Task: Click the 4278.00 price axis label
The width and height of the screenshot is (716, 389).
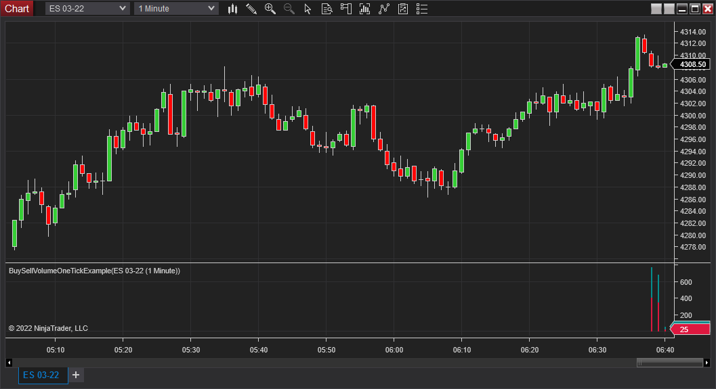Action: click(x=693, y=247)
